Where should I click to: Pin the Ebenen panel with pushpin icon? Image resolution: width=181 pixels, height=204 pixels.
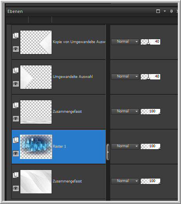point(171,11)
